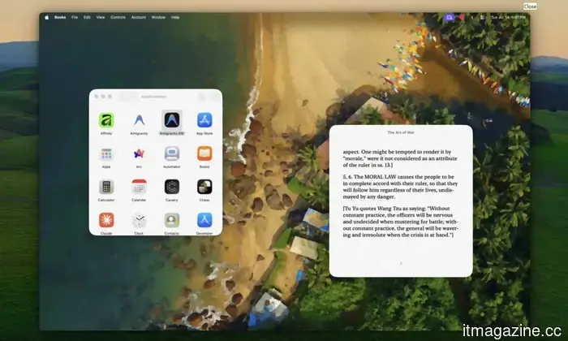Image resolution: width=568 pixels, height=341 pixels.
Task: Open the Clock app icon
Action: (x=139, y=220)
